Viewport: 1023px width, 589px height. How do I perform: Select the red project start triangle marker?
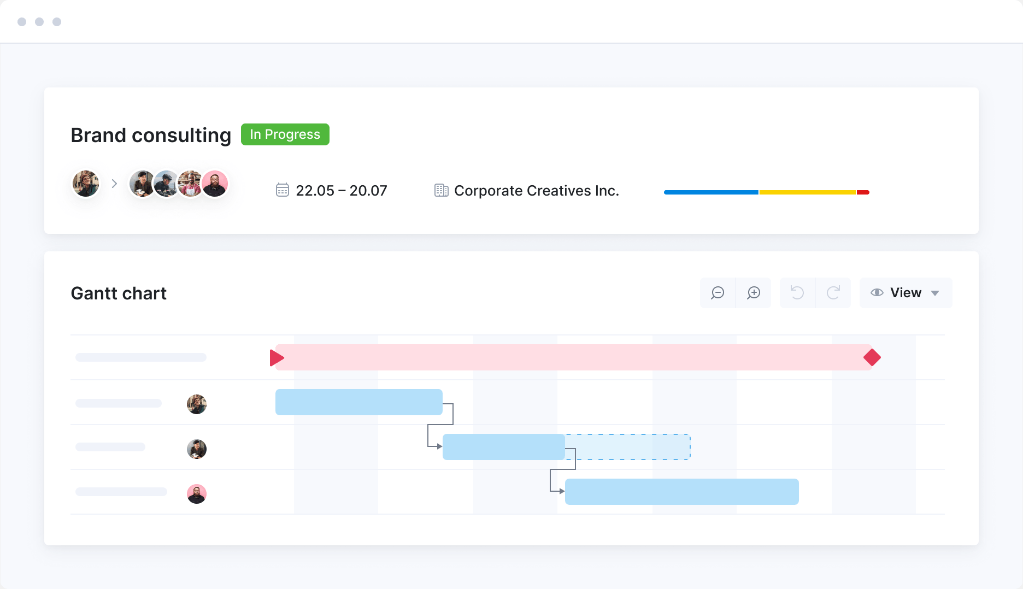(277, 358)
